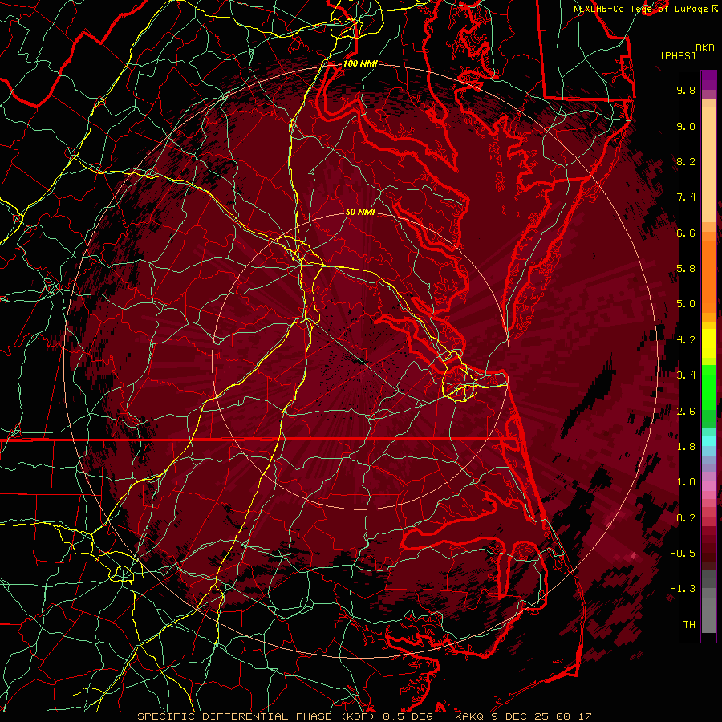
Task: Click the 9.8 value on the scale
Action: tap(686, 90)
